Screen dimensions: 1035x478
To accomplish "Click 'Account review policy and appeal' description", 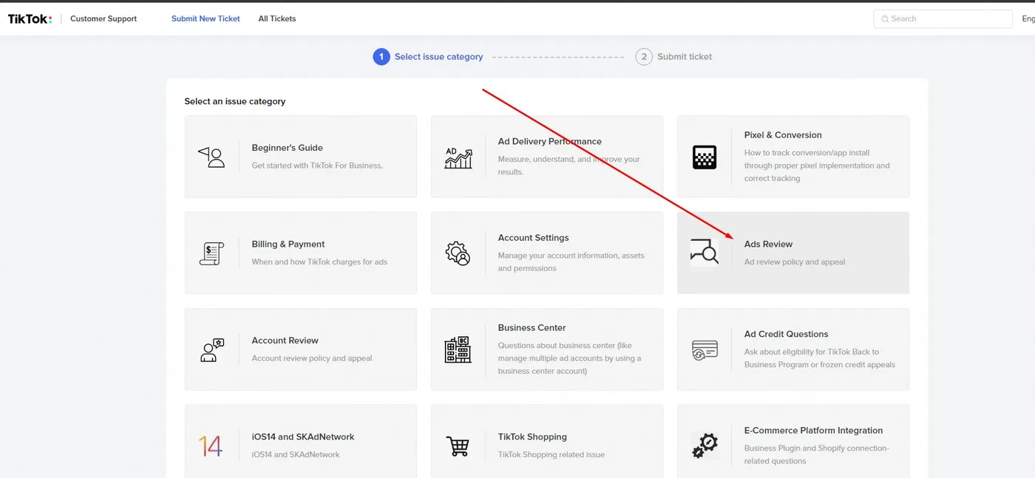I will 312,358.
